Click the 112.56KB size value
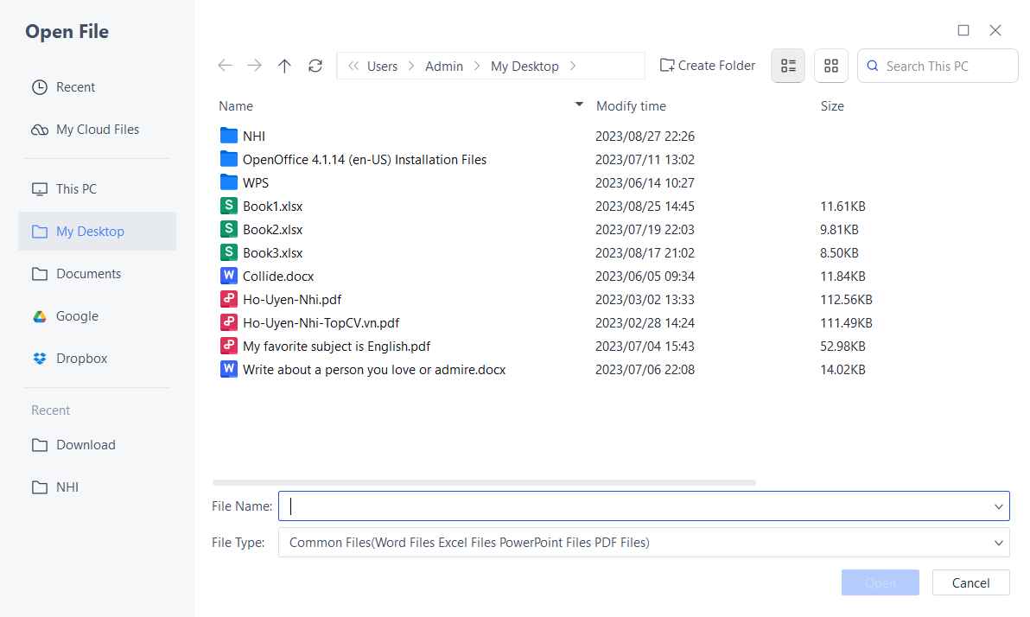 tap(846, 300)
